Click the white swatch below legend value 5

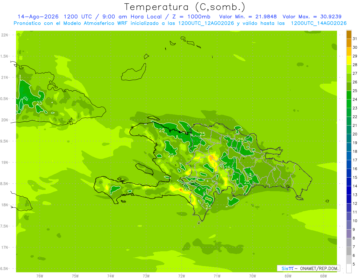[349, 268]
